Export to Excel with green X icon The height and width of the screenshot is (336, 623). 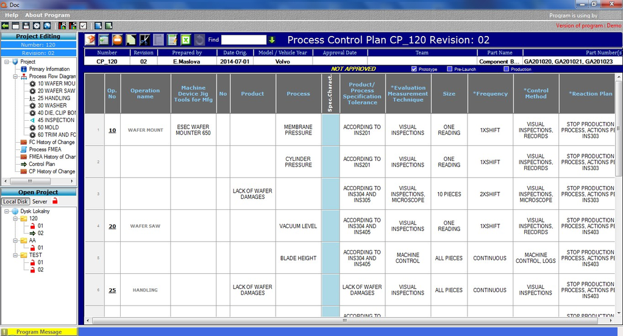pyautogui.click(x=185, y=40)
